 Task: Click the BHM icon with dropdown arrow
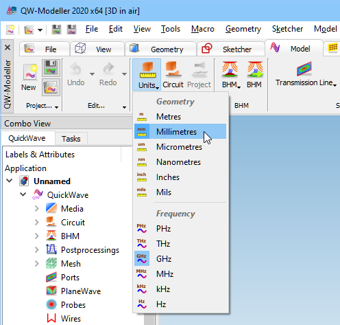pyautogui.click(x=230, y=70)
